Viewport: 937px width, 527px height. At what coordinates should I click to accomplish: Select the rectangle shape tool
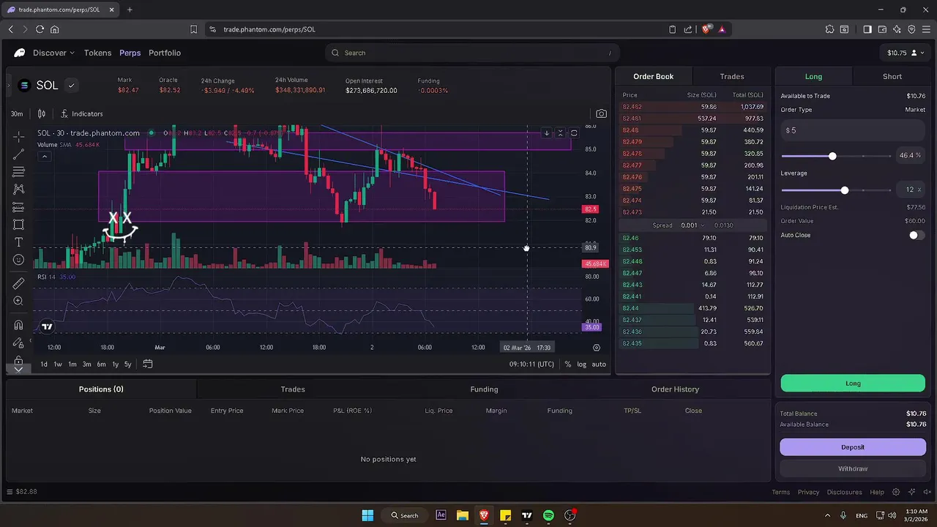[x=18, y=225]
